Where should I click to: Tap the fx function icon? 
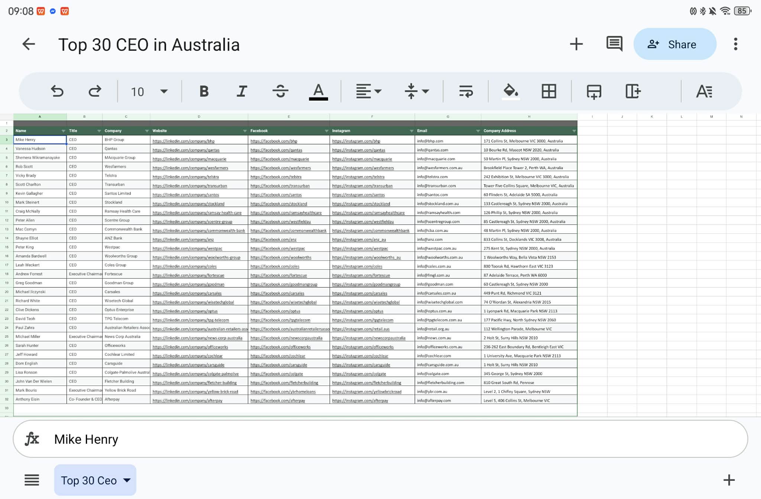[x=32, y=439]
